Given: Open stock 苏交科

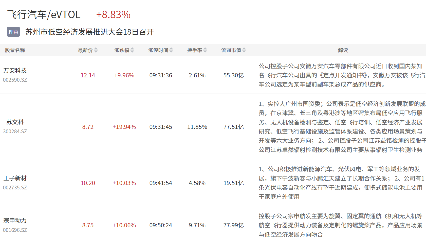Looking at the screenshot, I should pos(15,122).
